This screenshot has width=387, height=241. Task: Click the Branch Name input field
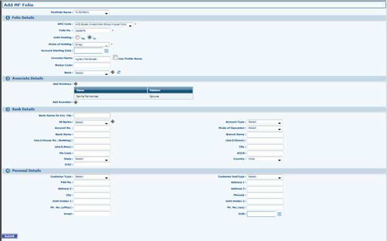(265, 134)
